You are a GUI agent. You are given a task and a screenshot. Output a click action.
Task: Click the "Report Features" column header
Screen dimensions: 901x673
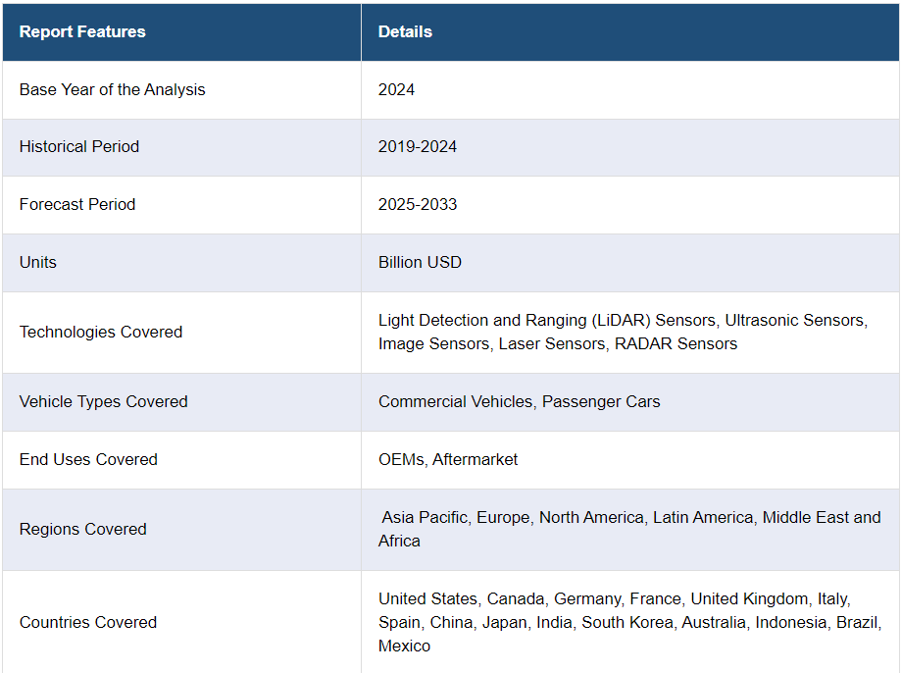click(x=82, y=31)
